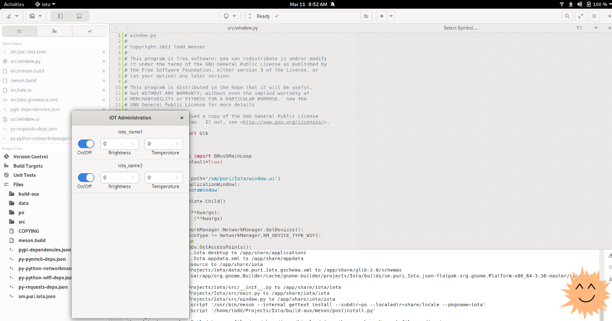
Task: Close the sm.puri.Iota.json open page
Action: tap(104, 51)
